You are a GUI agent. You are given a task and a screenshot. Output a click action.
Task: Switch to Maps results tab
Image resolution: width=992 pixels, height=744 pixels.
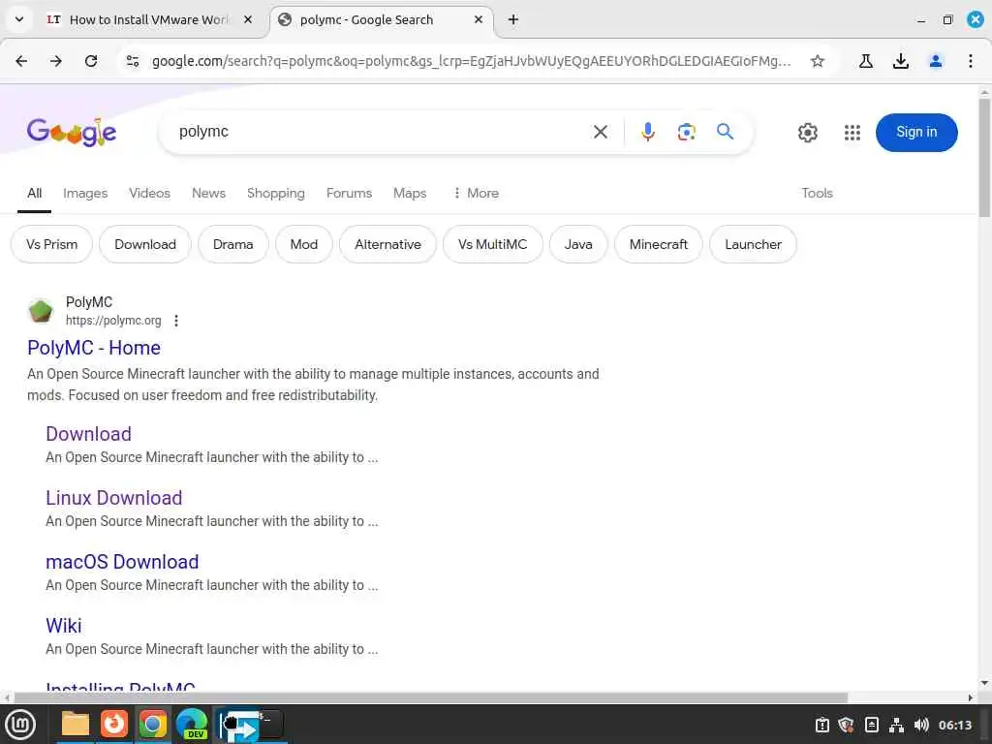[x=410, y=193]
